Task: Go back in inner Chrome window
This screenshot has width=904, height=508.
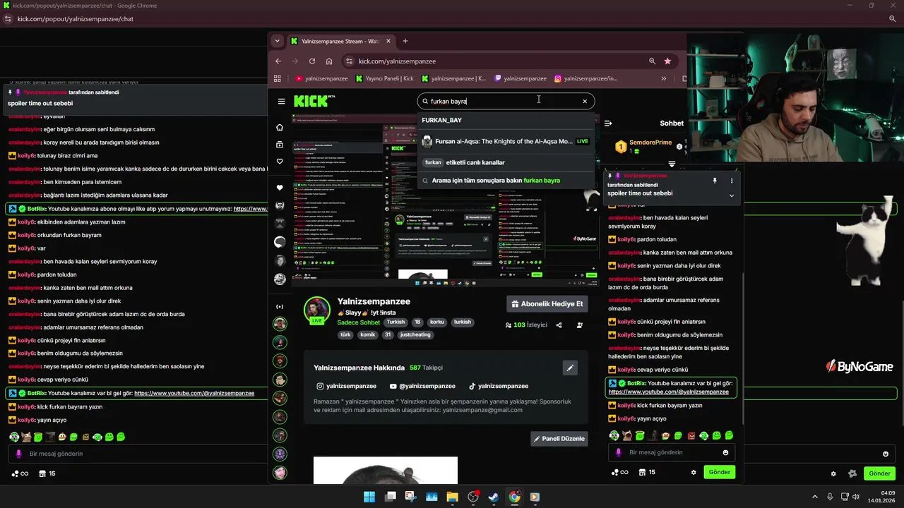Action: (278, 61)
